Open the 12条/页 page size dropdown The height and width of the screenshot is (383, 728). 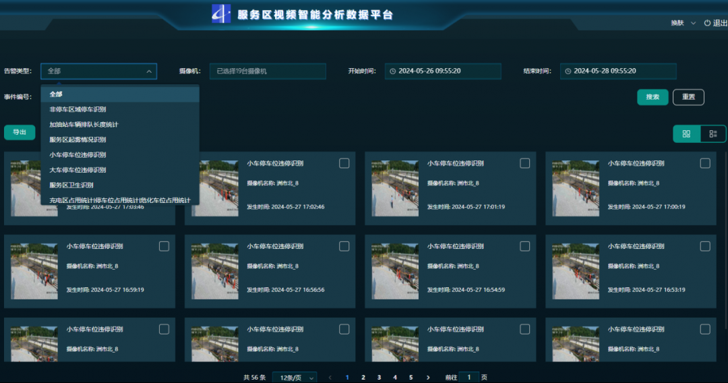click(x=294, y=378)
